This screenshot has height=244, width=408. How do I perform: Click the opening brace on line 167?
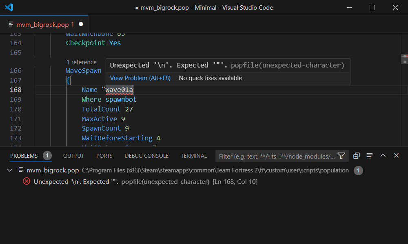(68, 80)
